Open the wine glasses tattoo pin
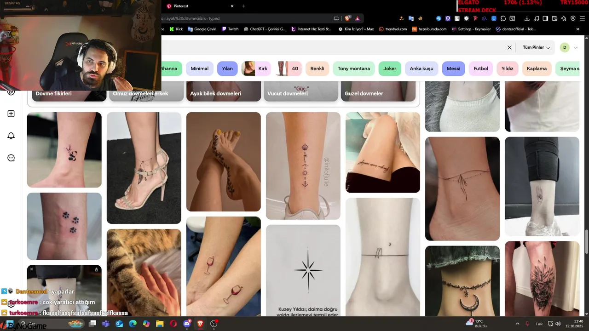Viewport: 589px width, 331px height. click(x=223, y=266)
